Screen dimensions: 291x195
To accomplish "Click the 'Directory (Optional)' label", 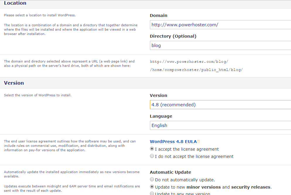I will point(173,36).
